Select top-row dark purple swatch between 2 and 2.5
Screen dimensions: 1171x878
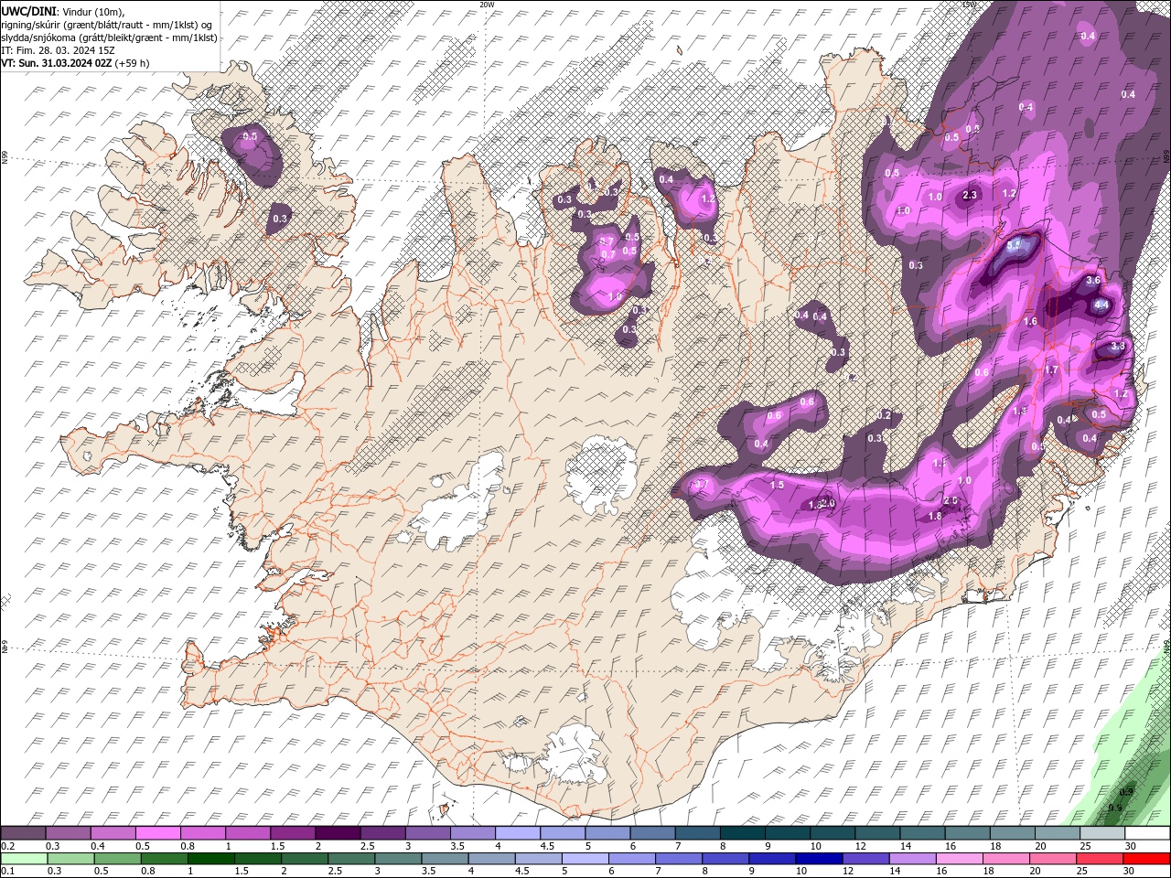tap(338, 833)
